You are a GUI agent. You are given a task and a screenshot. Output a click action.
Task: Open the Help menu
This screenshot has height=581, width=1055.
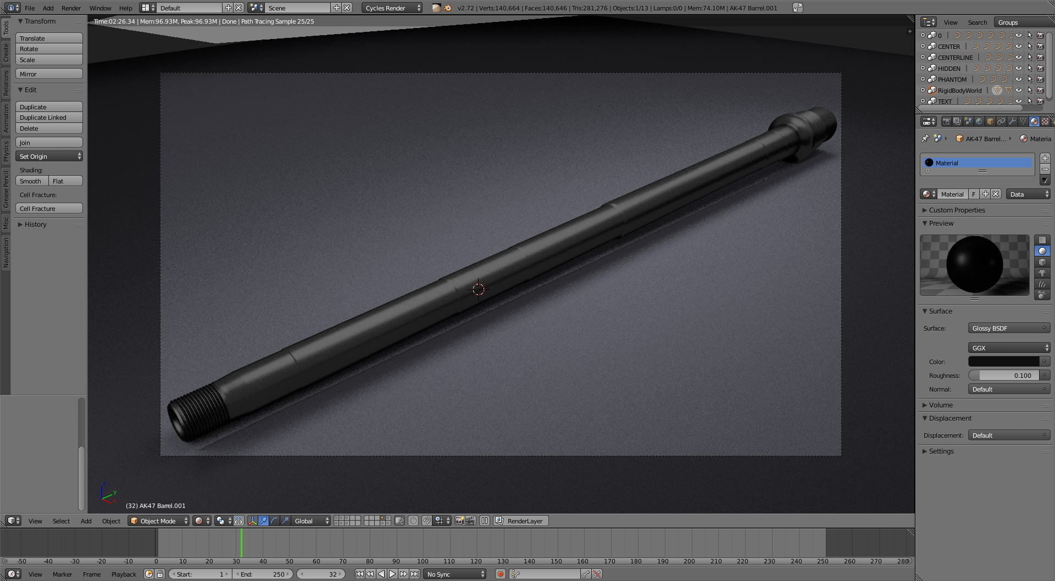[125, 8]
